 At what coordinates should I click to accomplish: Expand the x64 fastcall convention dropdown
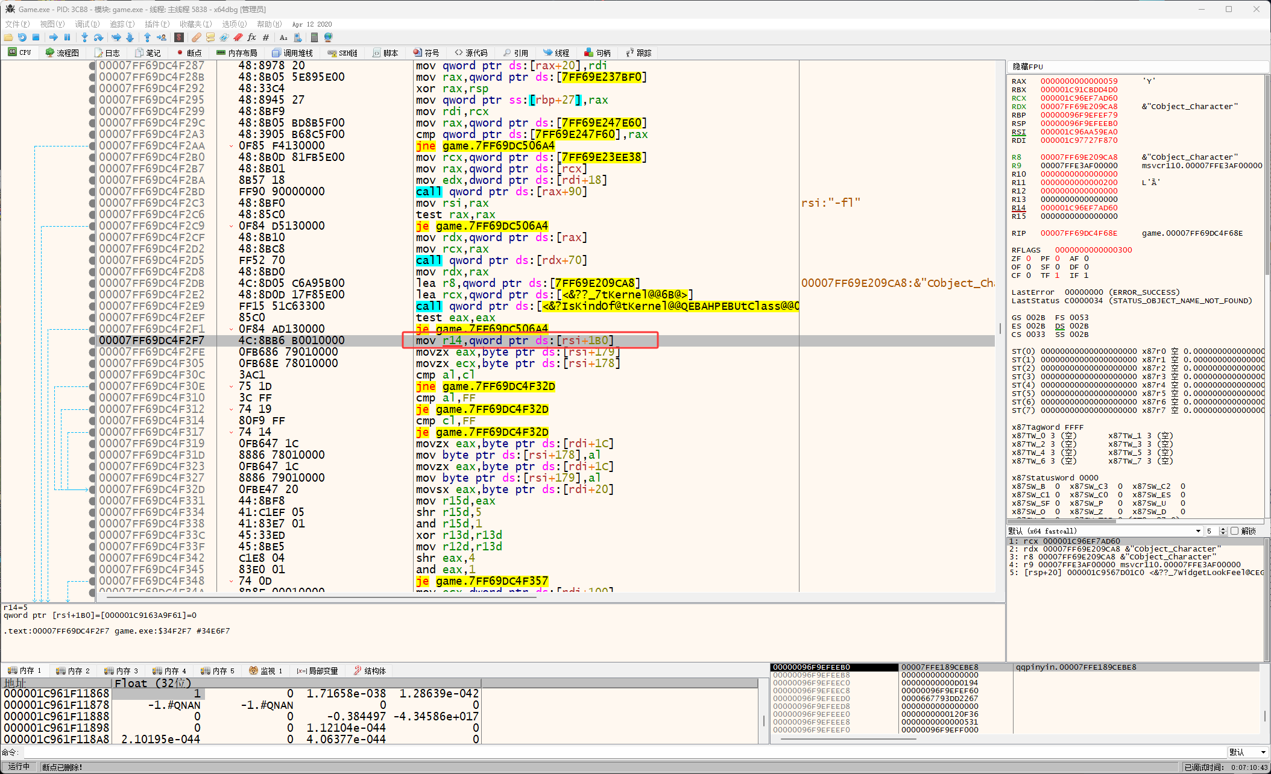1197,531
